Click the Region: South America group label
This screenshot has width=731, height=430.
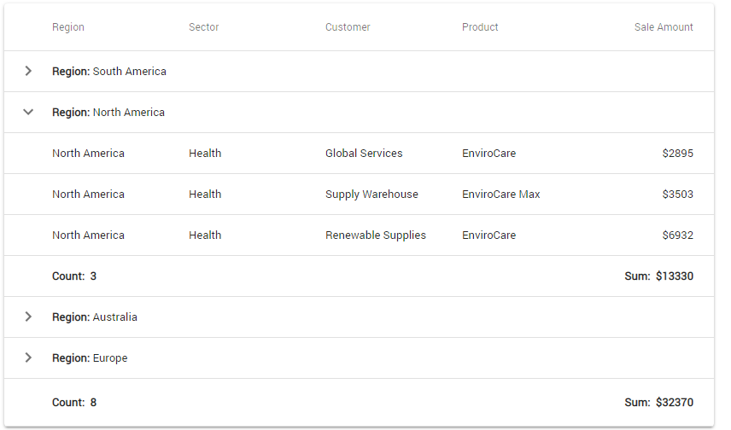pyautogui.click(x=109, y=72)
